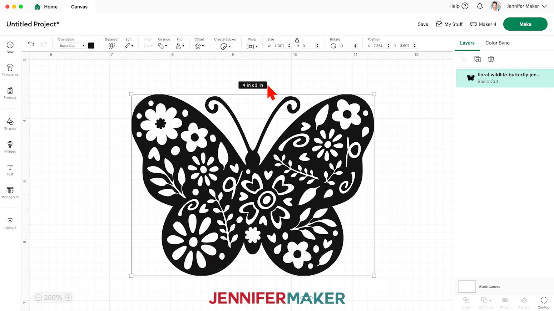Click the Height size input field
Viewport: 554px width, 311px height.
click(308, 46)
